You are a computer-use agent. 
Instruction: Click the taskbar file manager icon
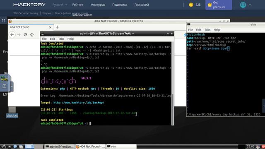point(10,147)
